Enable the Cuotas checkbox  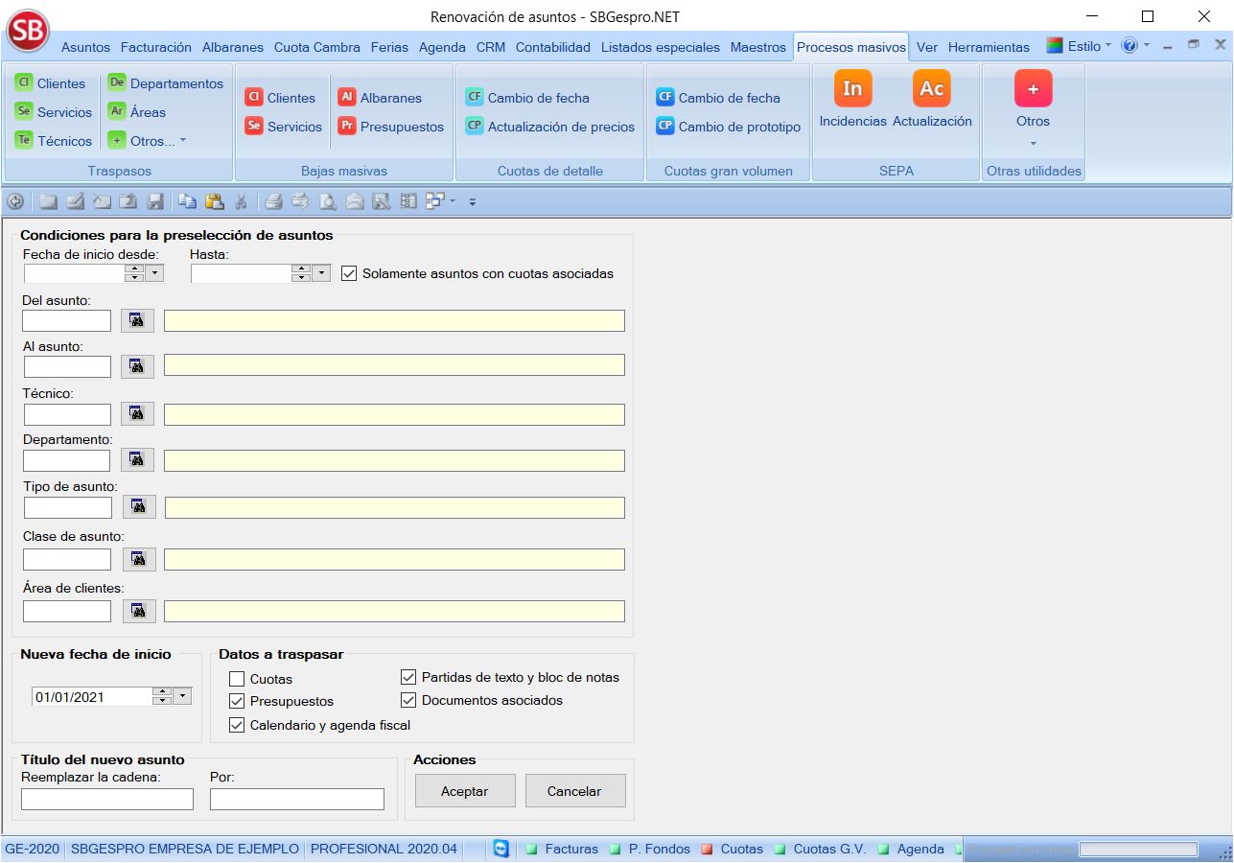237,679
